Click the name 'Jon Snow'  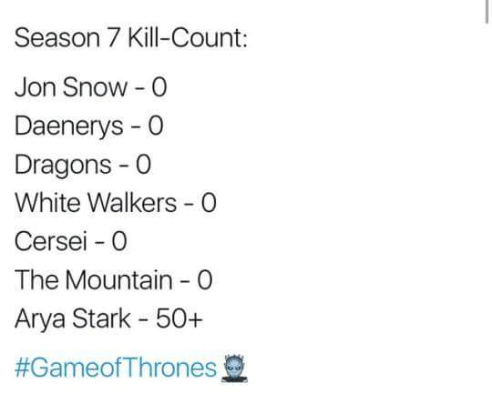pyautogui.click(x=71, y=86)
